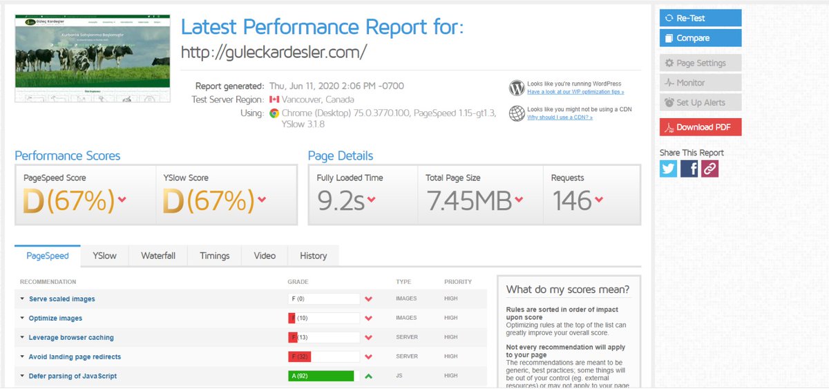This screenshot has width=829, height=389.
Task: Click the GRADE column header
Action: click(298, 282)
